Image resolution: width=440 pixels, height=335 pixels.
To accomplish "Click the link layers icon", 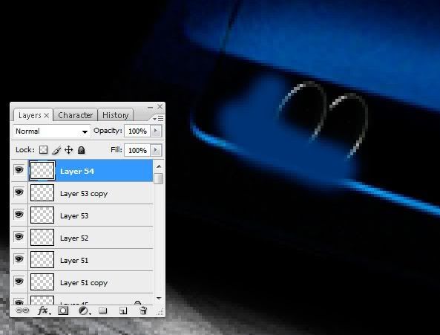I will 22,310.
